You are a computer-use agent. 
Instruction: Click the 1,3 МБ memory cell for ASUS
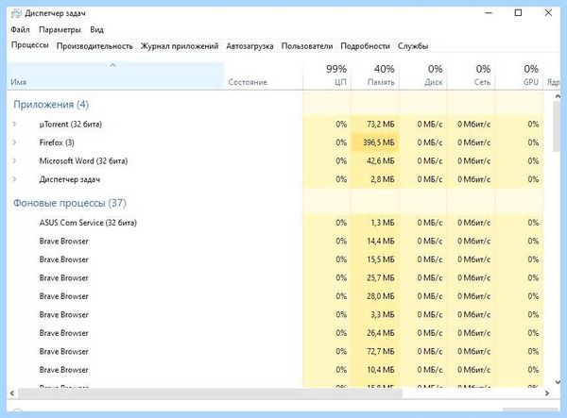(x=374, y=223)
